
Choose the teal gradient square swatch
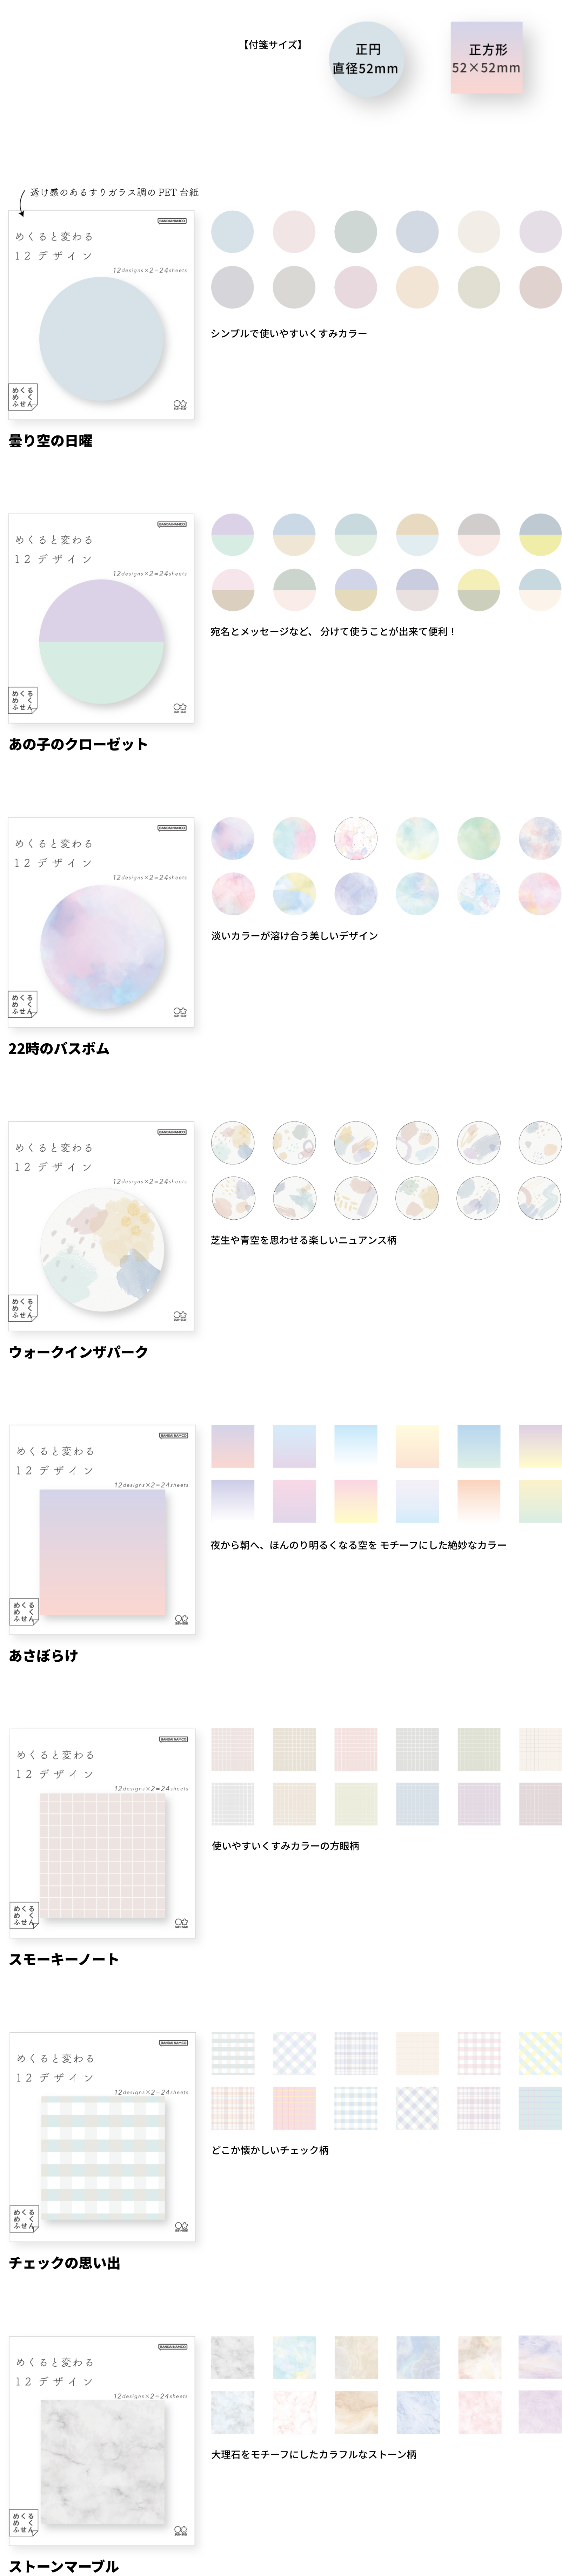click(x=478, y=1446)
